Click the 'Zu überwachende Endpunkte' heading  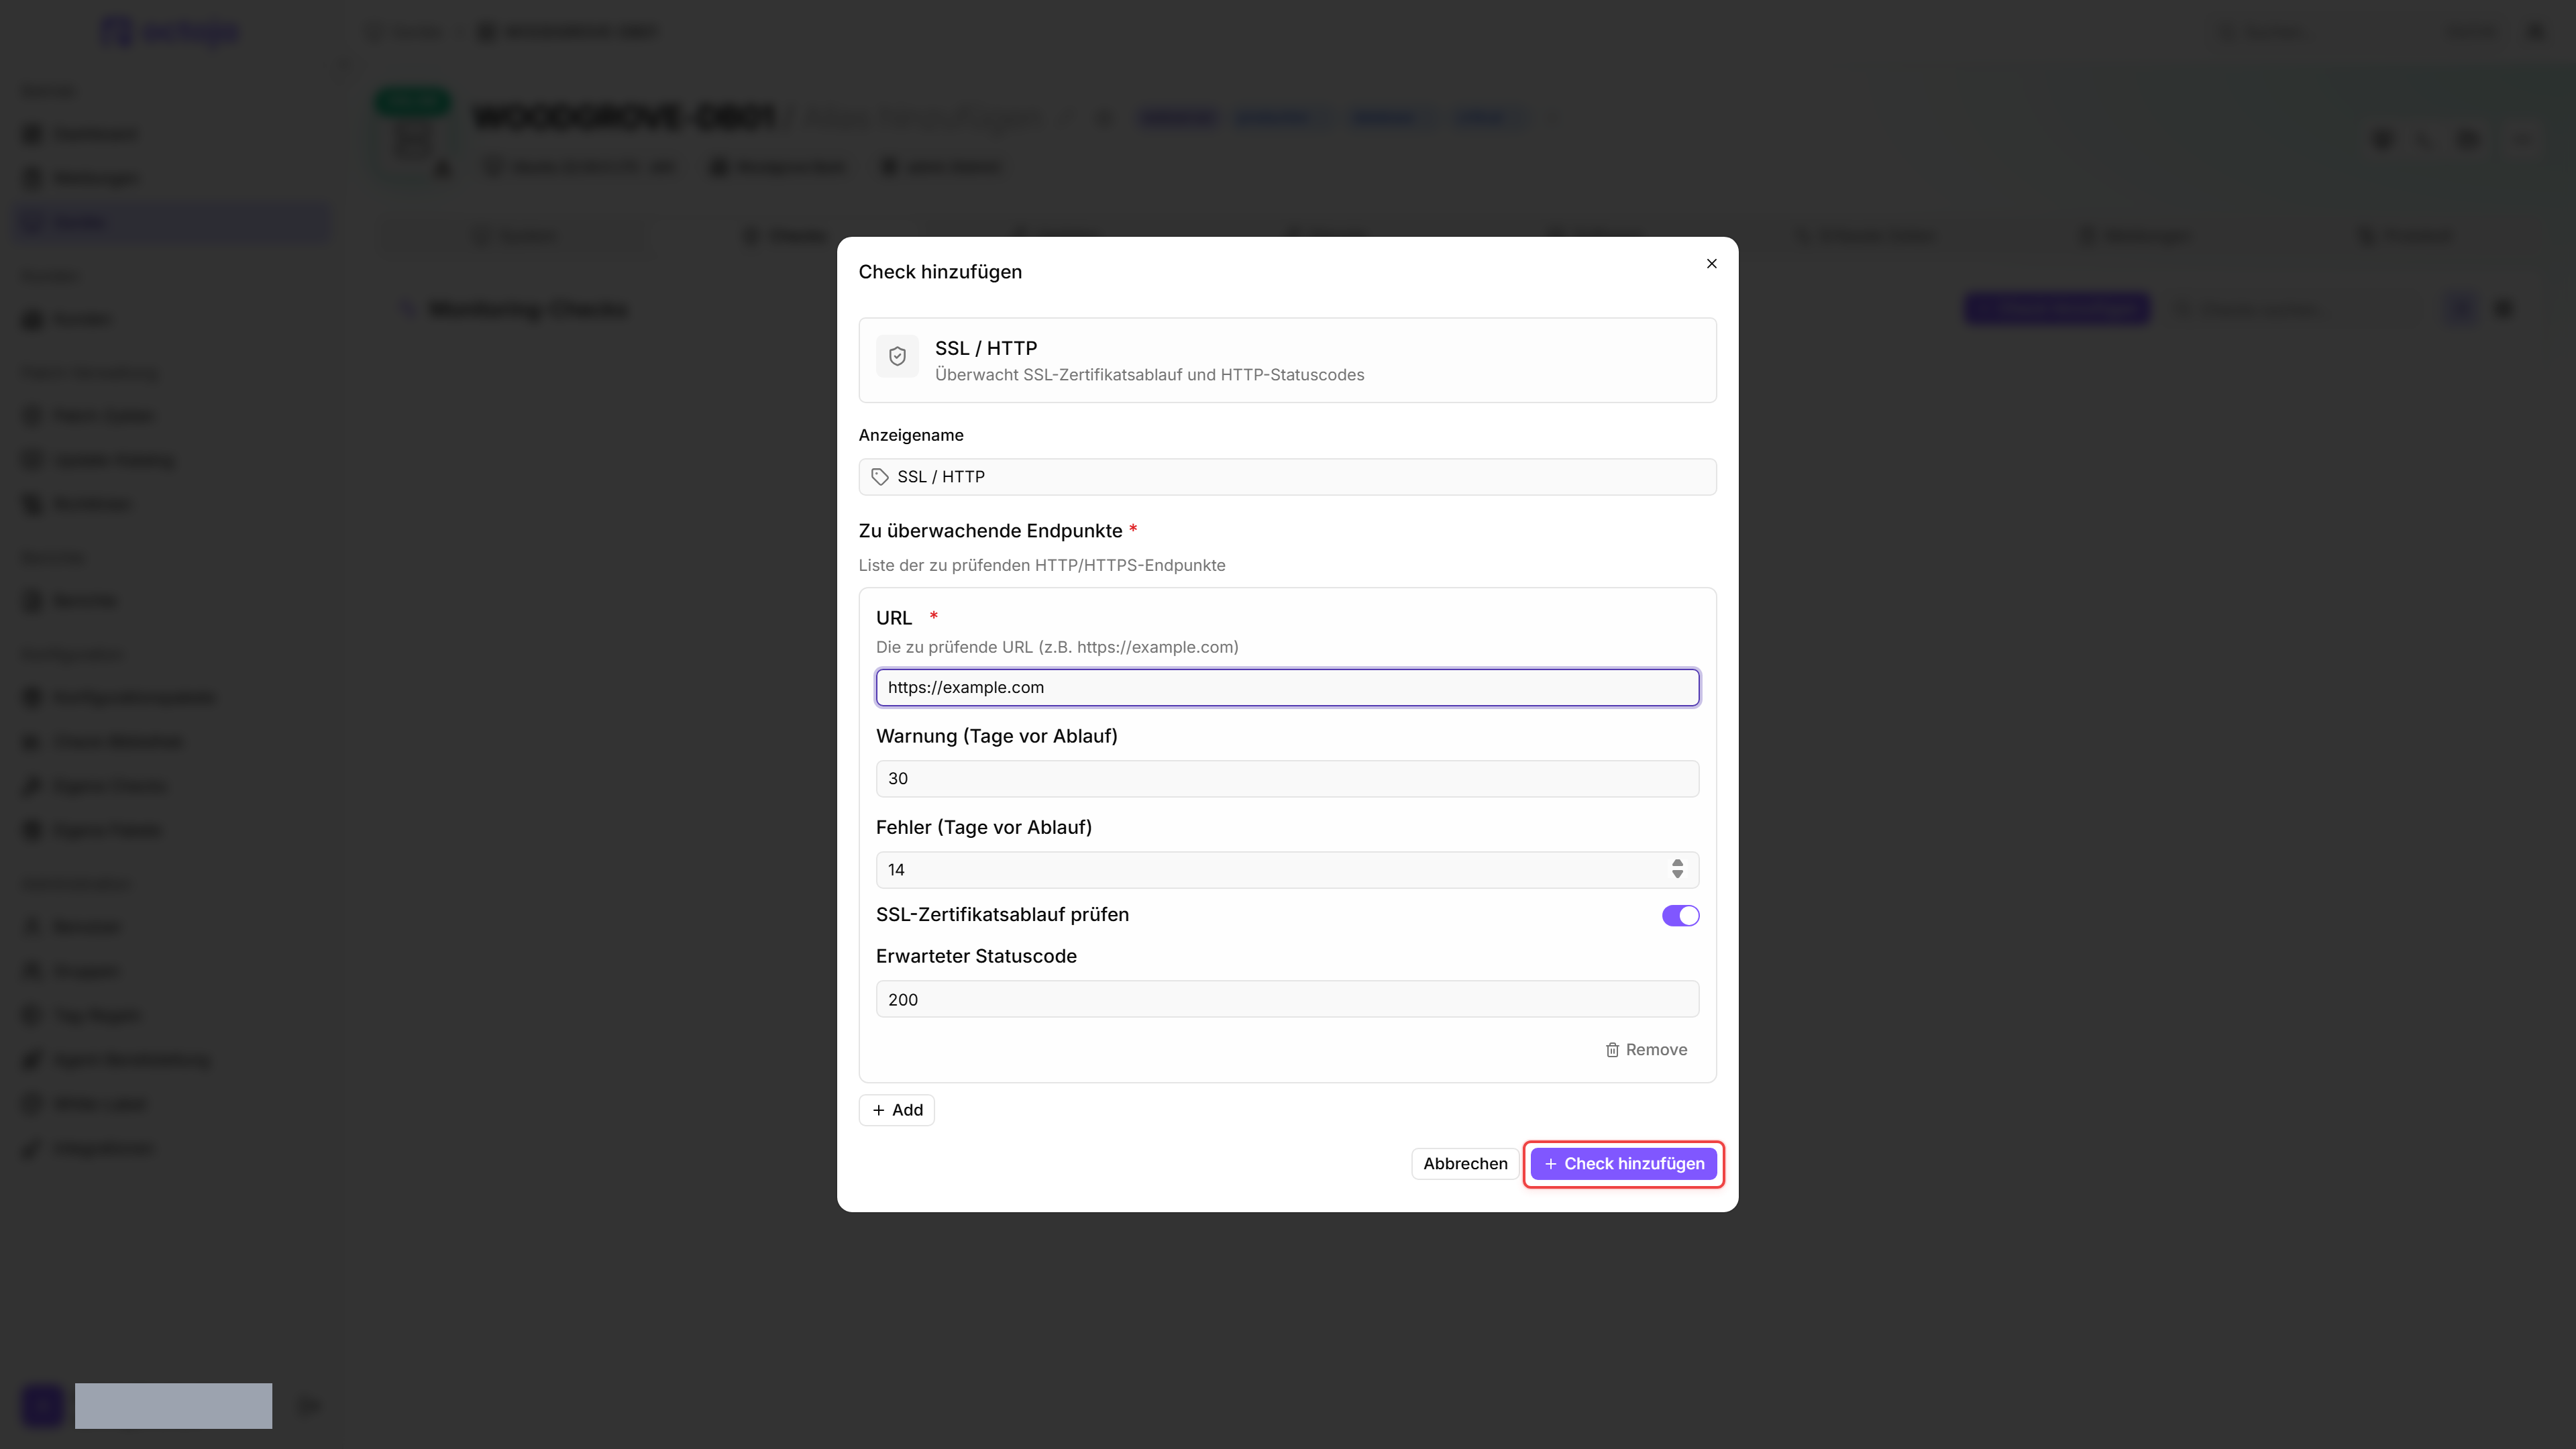[x=990, y=531]
